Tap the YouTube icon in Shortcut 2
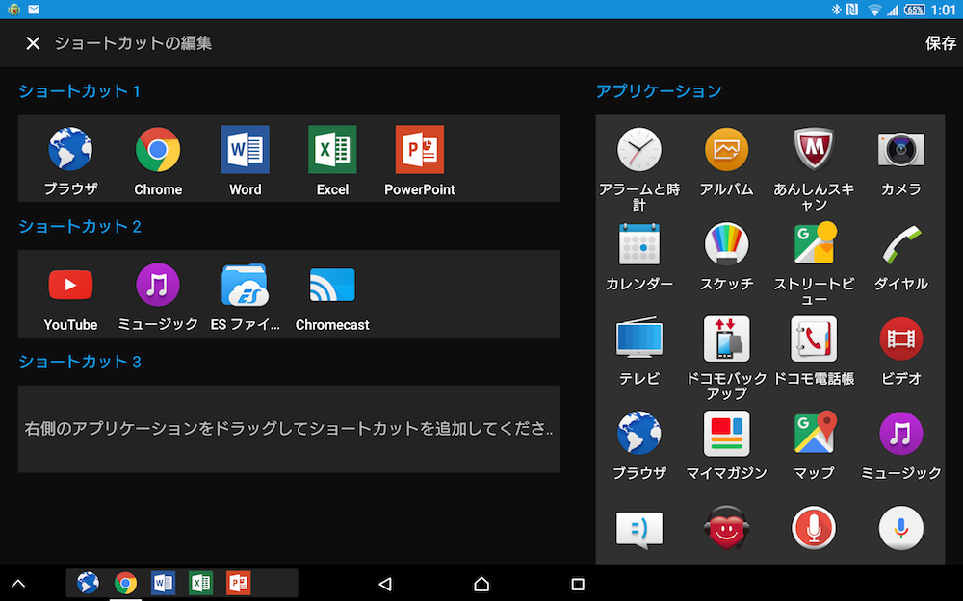The image size is (963, 601). tap(70, 285)
